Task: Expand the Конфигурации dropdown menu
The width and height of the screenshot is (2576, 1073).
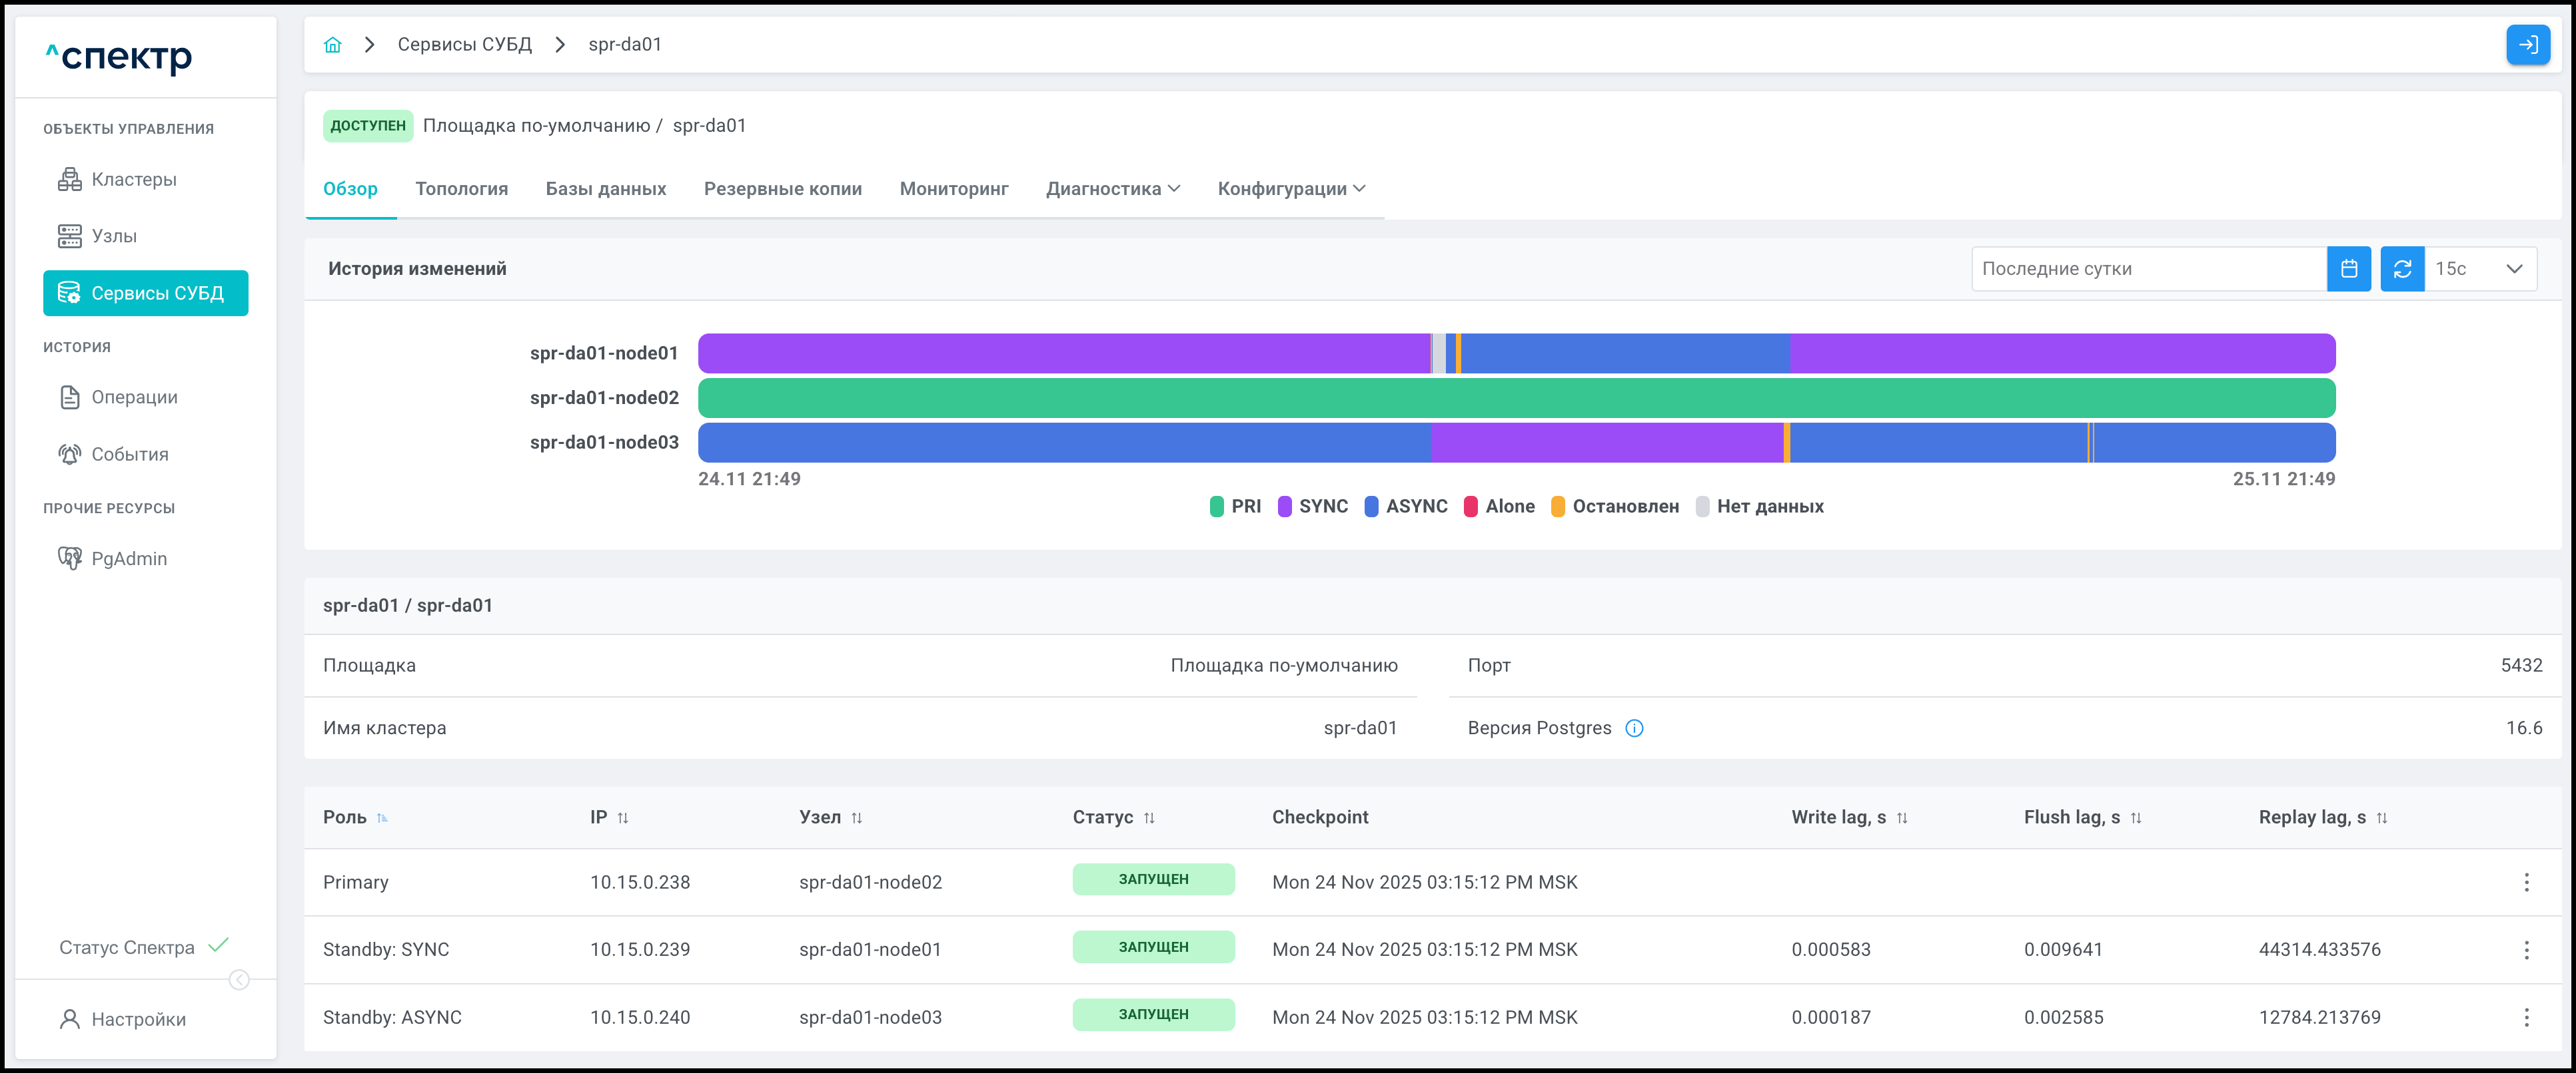Action: 1291,189
